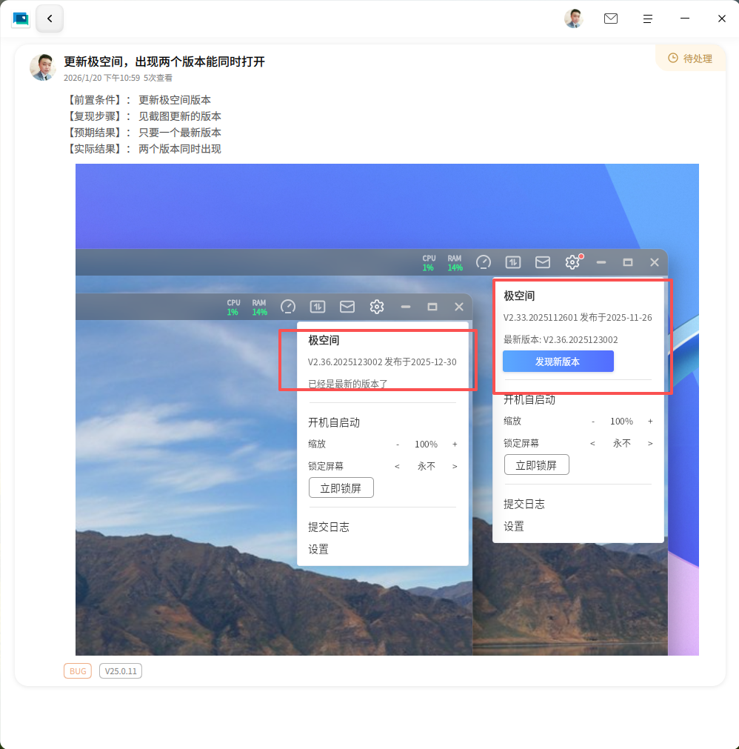Click the 立即锁屏 button
739x749 pixels.
point(537,465)
